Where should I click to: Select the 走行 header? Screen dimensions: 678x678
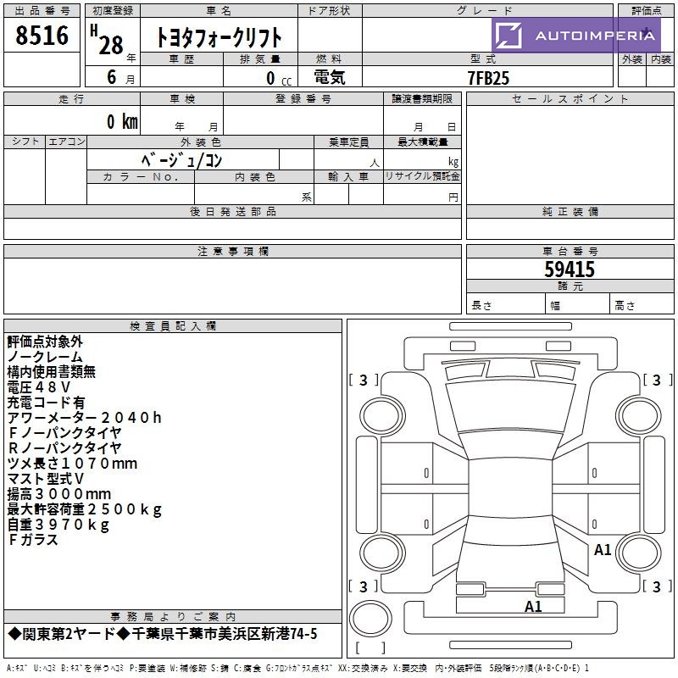72,99
